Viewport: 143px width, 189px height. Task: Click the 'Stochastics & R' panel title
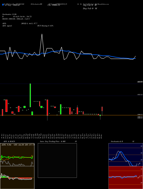coord(117,141)
